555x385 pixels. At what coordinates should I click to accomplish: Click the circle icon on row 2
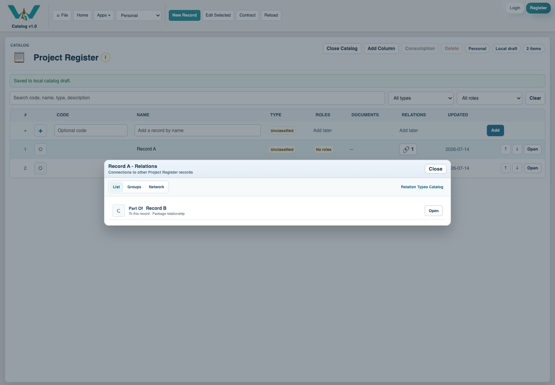[x=40, y=168]
